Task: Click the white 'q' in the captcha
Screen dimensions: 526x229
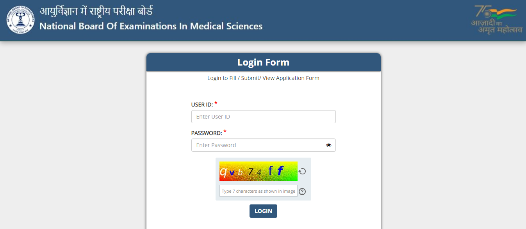Action: [223, 171]
